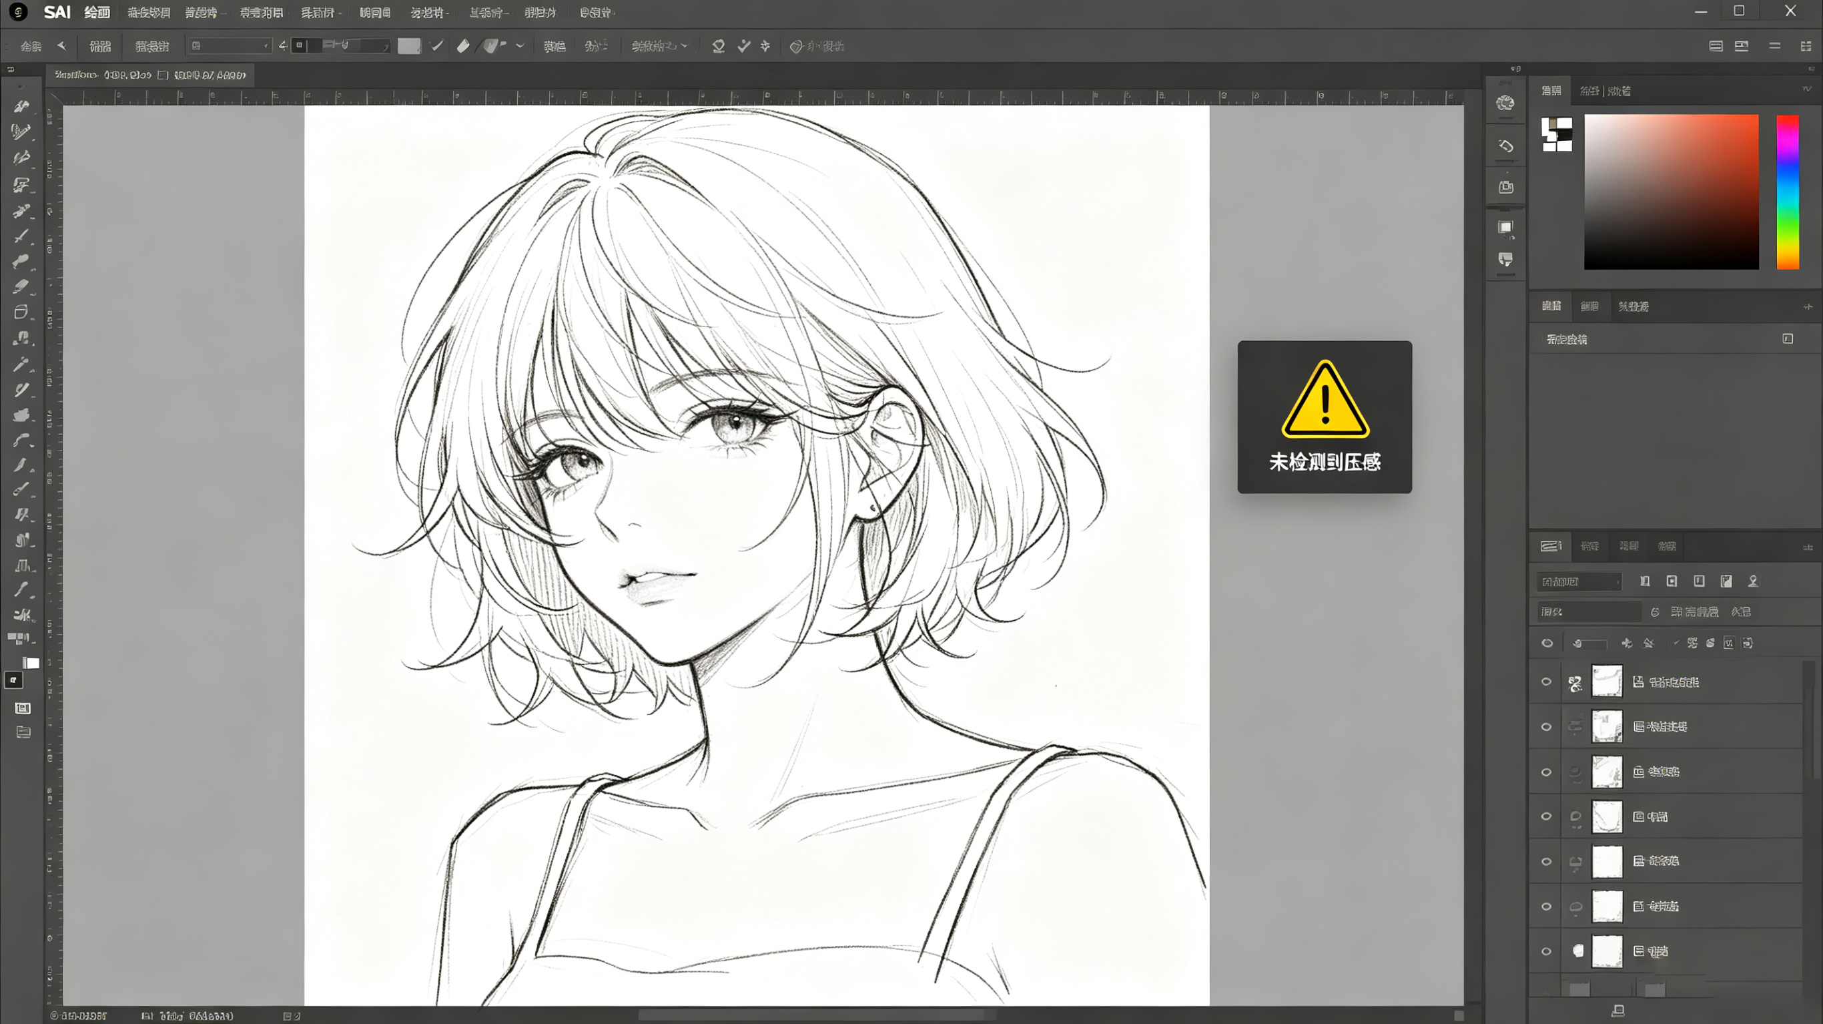The image size is (1823, 1024).
Task: Click the checkmark right of the gray swatch
Action: (437, 46)
